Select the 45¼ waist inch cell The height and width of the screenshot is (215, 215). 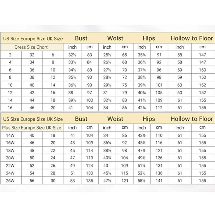pos(107,173)
